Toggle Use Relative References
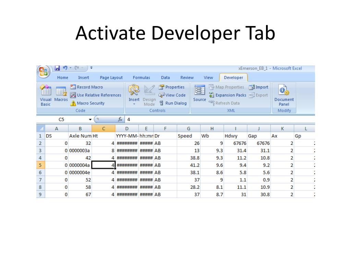 (x=96, y=95)
